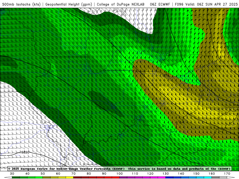Click the 100 label on the color scale

pyautogui.click(x=119, y=174)
